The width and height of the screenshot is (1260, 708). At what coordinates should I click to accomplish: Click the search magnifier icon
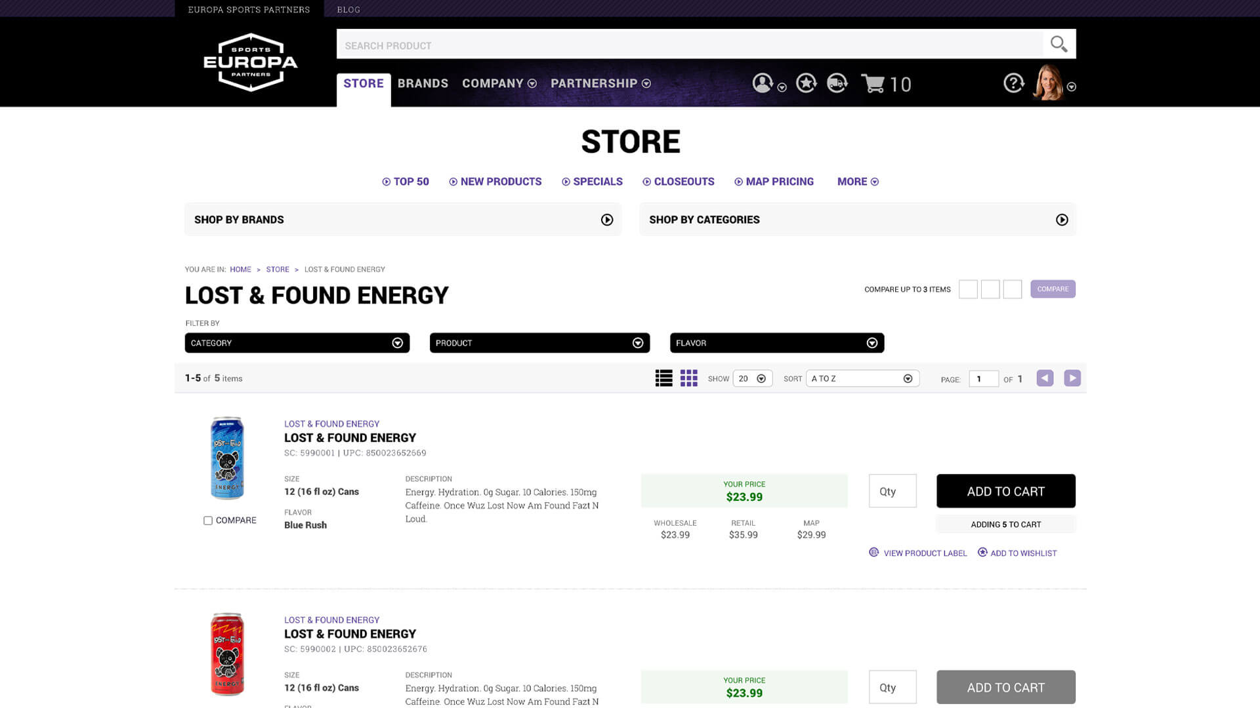click(x=1059, y=44)
